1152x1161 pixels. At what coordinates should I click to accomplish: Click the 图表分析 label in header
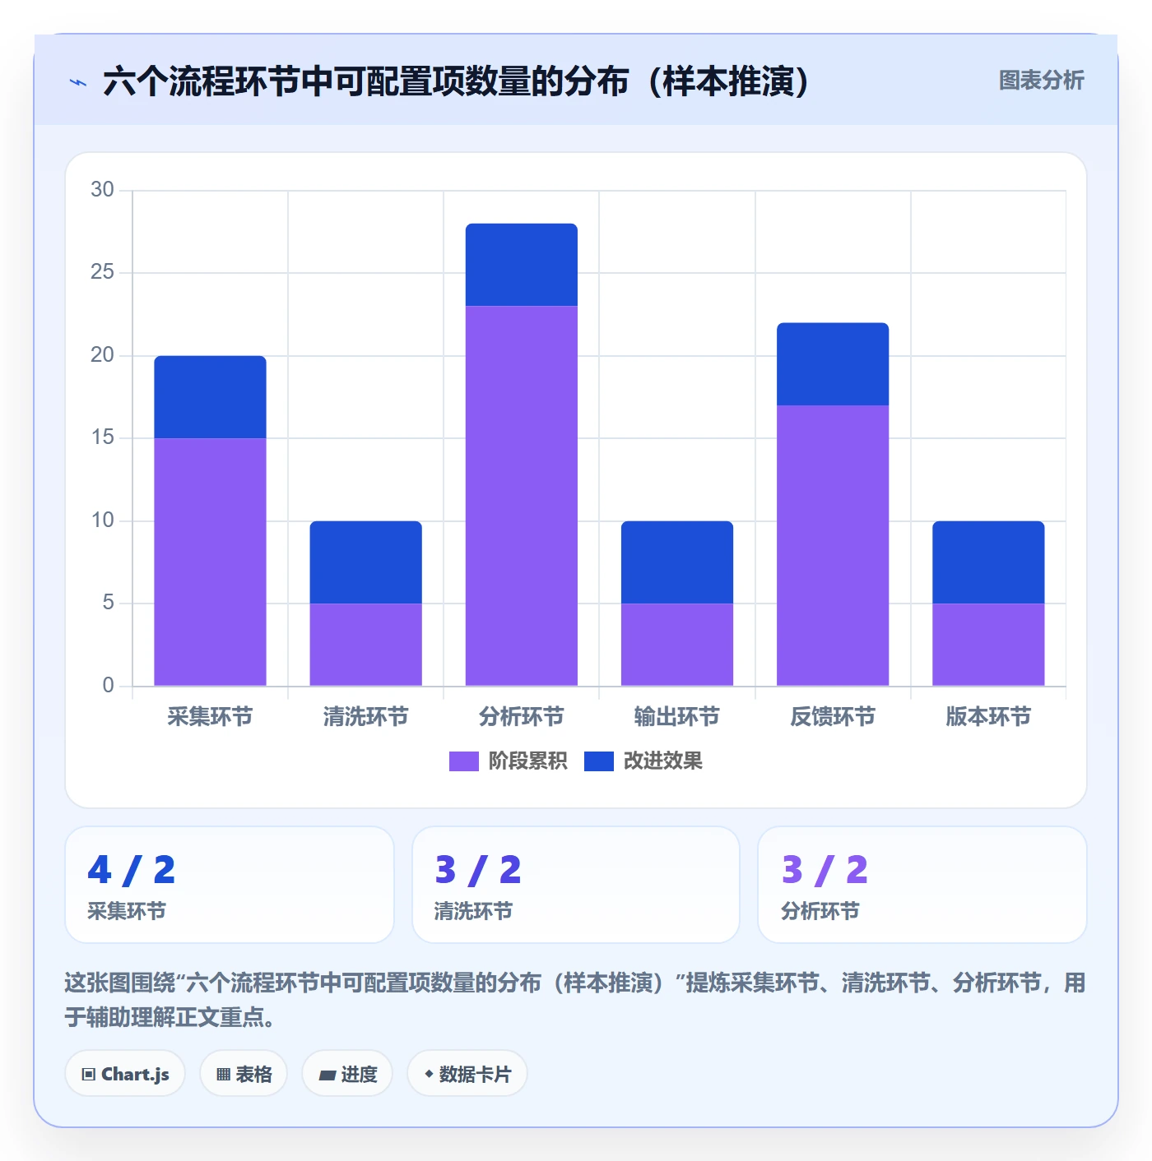(x=1041, y=81)
